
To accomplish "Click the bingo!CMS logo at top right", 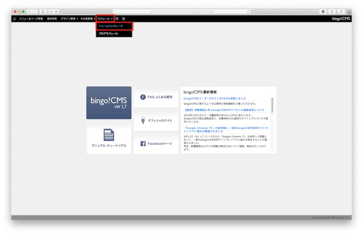I will [341, 19].
